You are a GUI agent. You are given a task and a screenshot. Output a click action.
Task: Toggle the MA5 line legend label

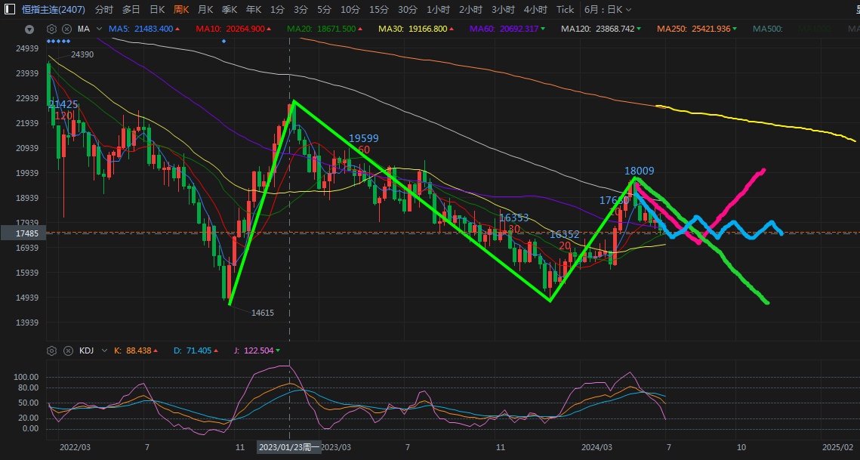(x=141, y=29)
